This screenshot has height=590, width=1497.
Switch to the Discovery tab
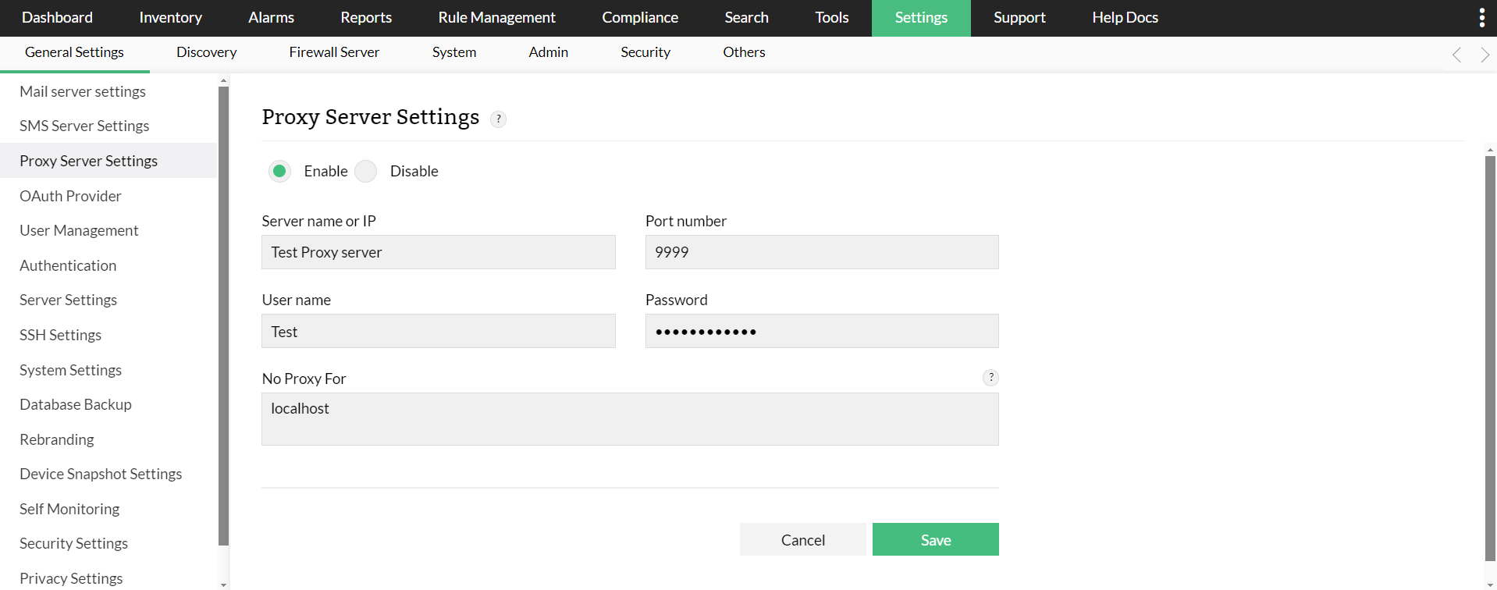point(206,52)
